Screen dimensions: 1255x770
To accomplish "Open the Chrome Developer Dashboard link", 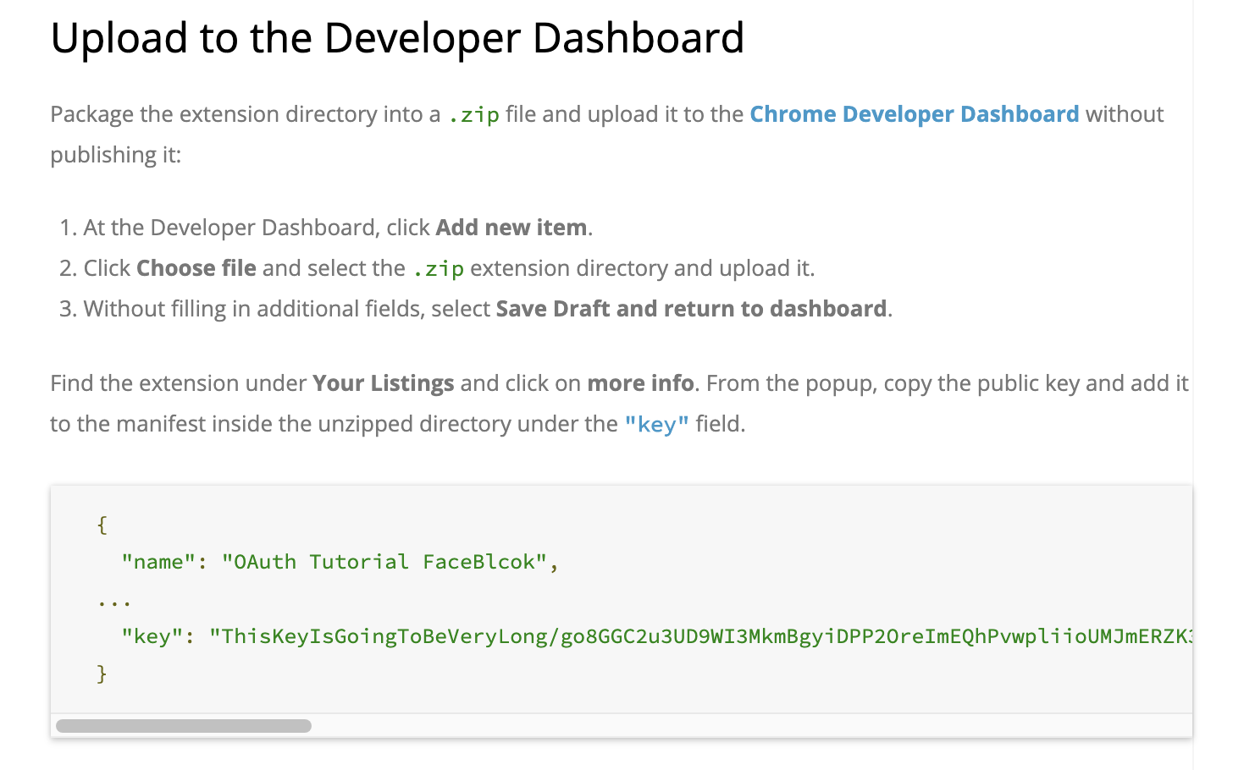I will pyautogui.click(x=914, y=114).
